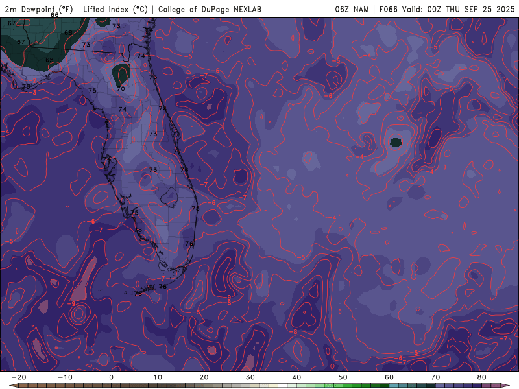The image size is (519, 389).
Task: Click the "30" colorbar tick label
Action: click(250, 377)
